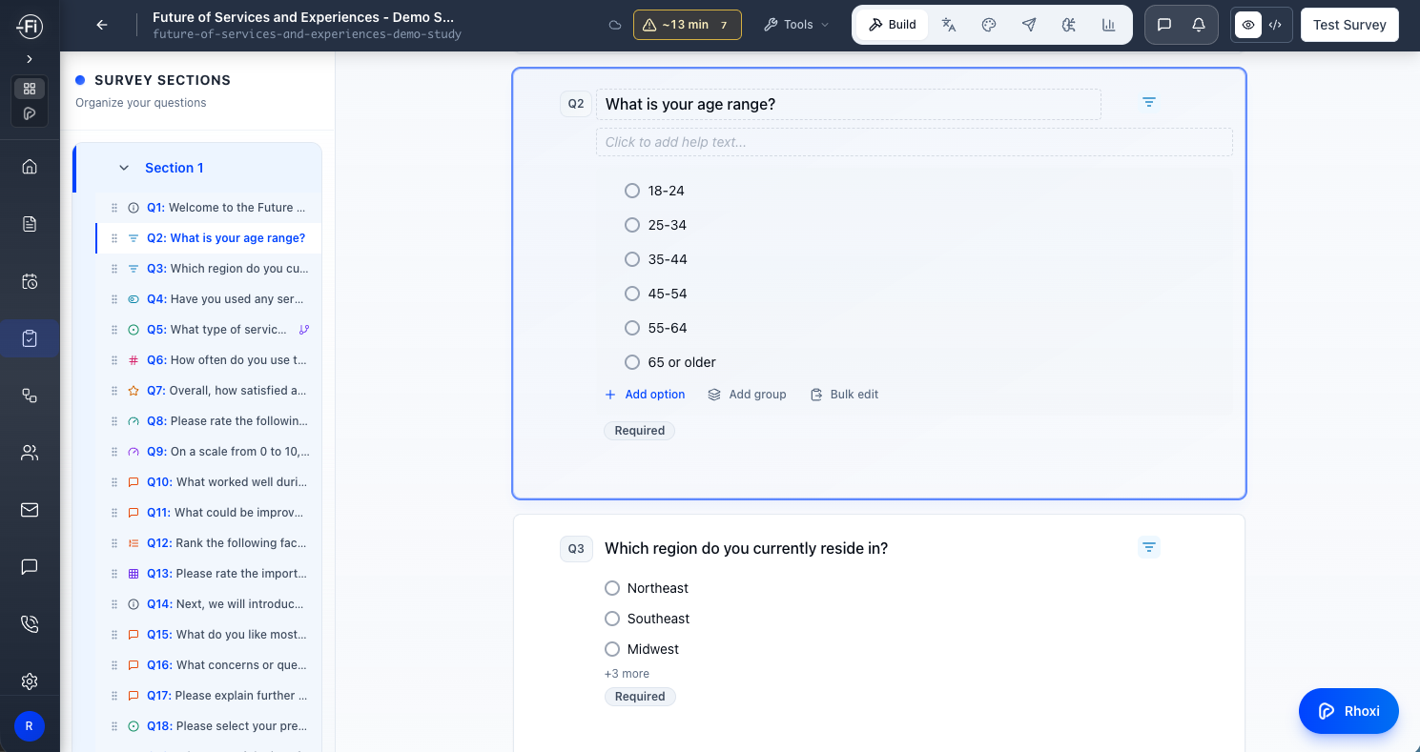1420x752 pixels.
Task: Collapse Section 1 chevron
Action: tap(124, 168)
